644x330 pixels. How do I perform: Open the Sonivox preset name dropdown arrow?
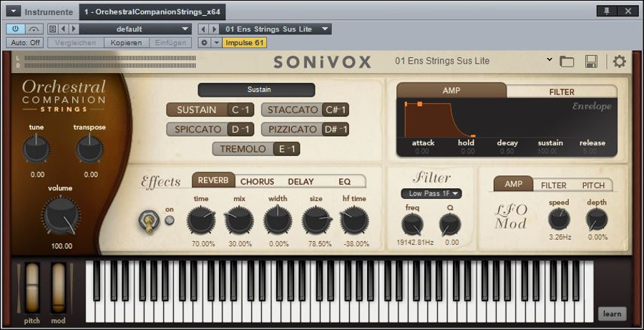point(550,60)
